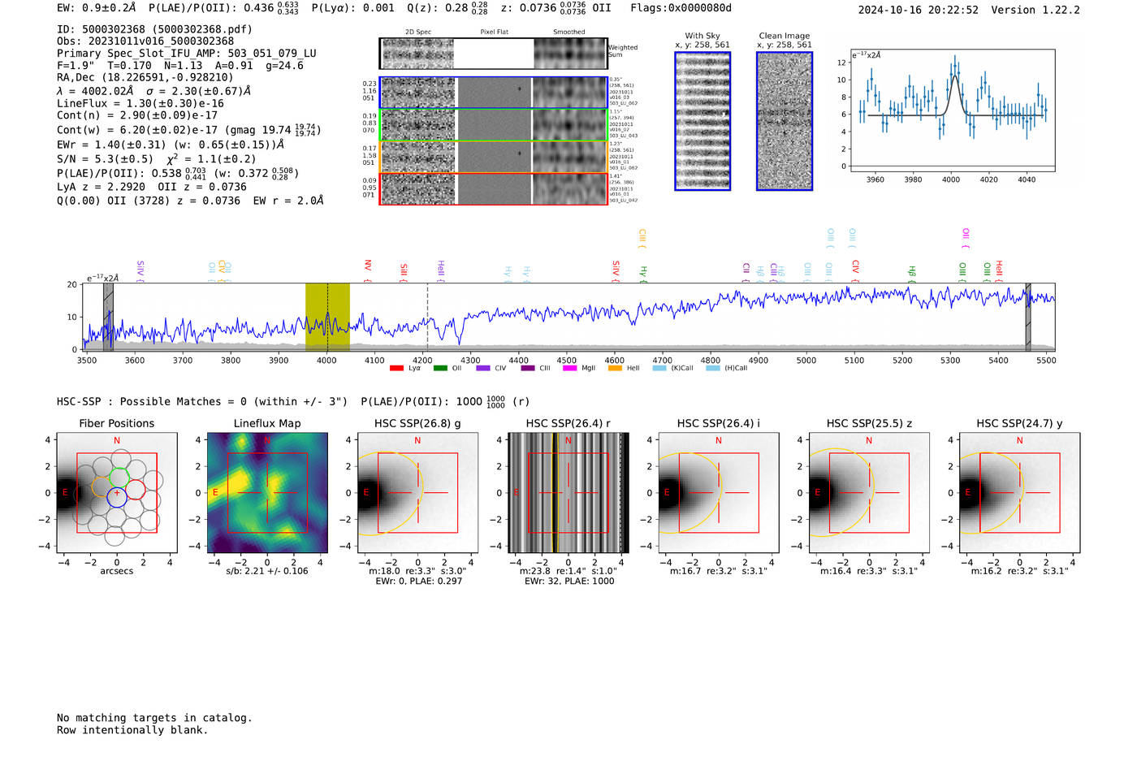Open the HSC SSP(26.4) i image
Screen dimensions: 1137x774
tap(719, 492)
